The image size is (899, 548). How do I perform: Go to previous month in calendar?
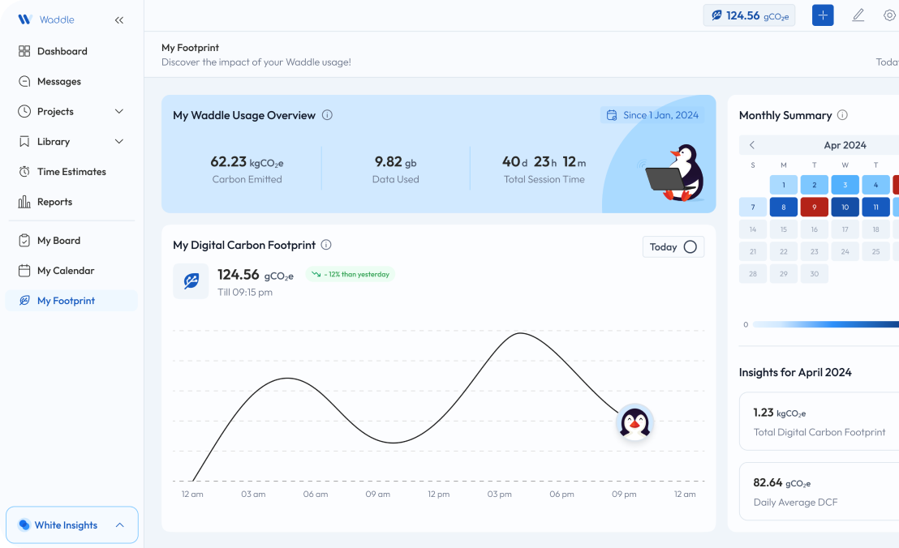(x=752, y=145)
